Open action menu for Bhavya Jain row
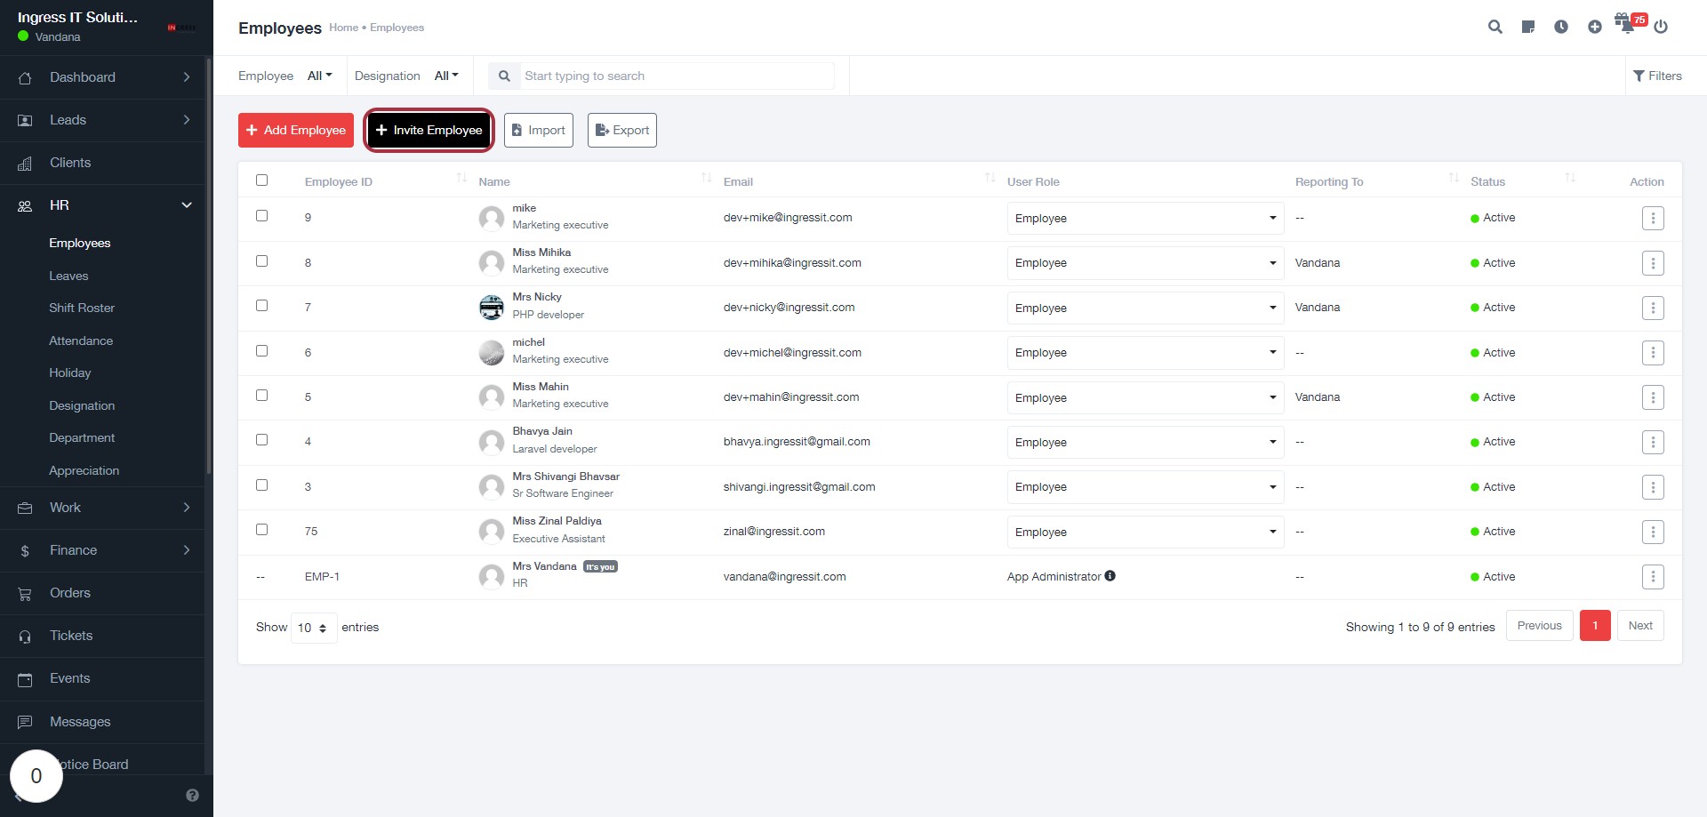Screen dimensions: 1707x817 point(1653,442)
